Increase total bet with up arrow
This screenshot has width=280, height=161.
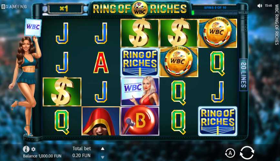click(x=103, y=149)
